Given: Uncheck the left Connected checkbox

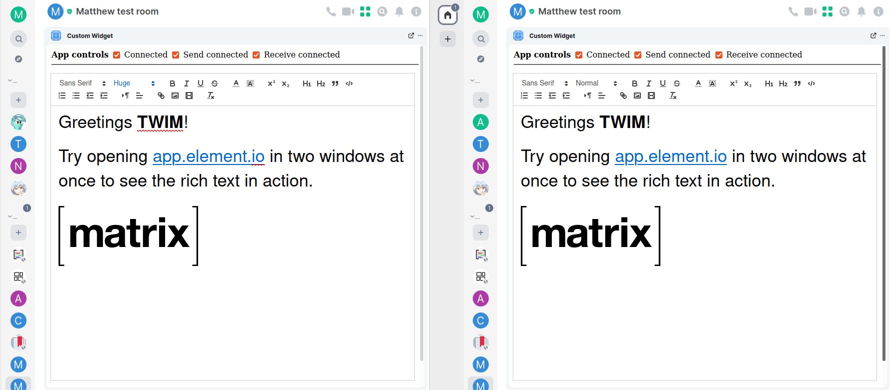Looking at the screenshot, I should click(x=117, y=55).
